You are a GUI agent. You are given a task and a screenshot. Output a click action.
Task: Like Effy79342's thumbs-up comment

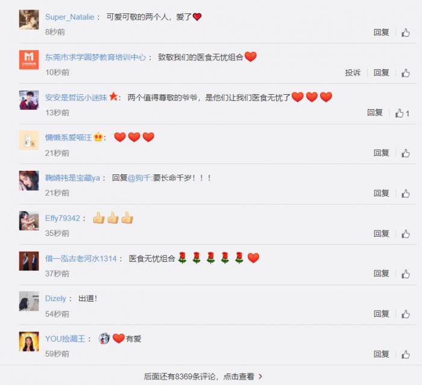tap(406, 234)
